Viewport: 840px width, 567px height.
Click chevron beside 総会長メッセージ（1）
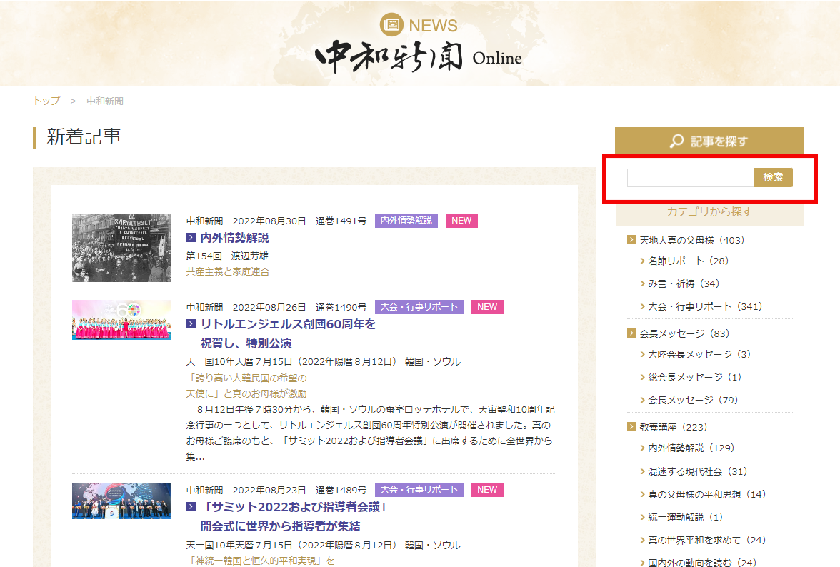pos(642,378)
